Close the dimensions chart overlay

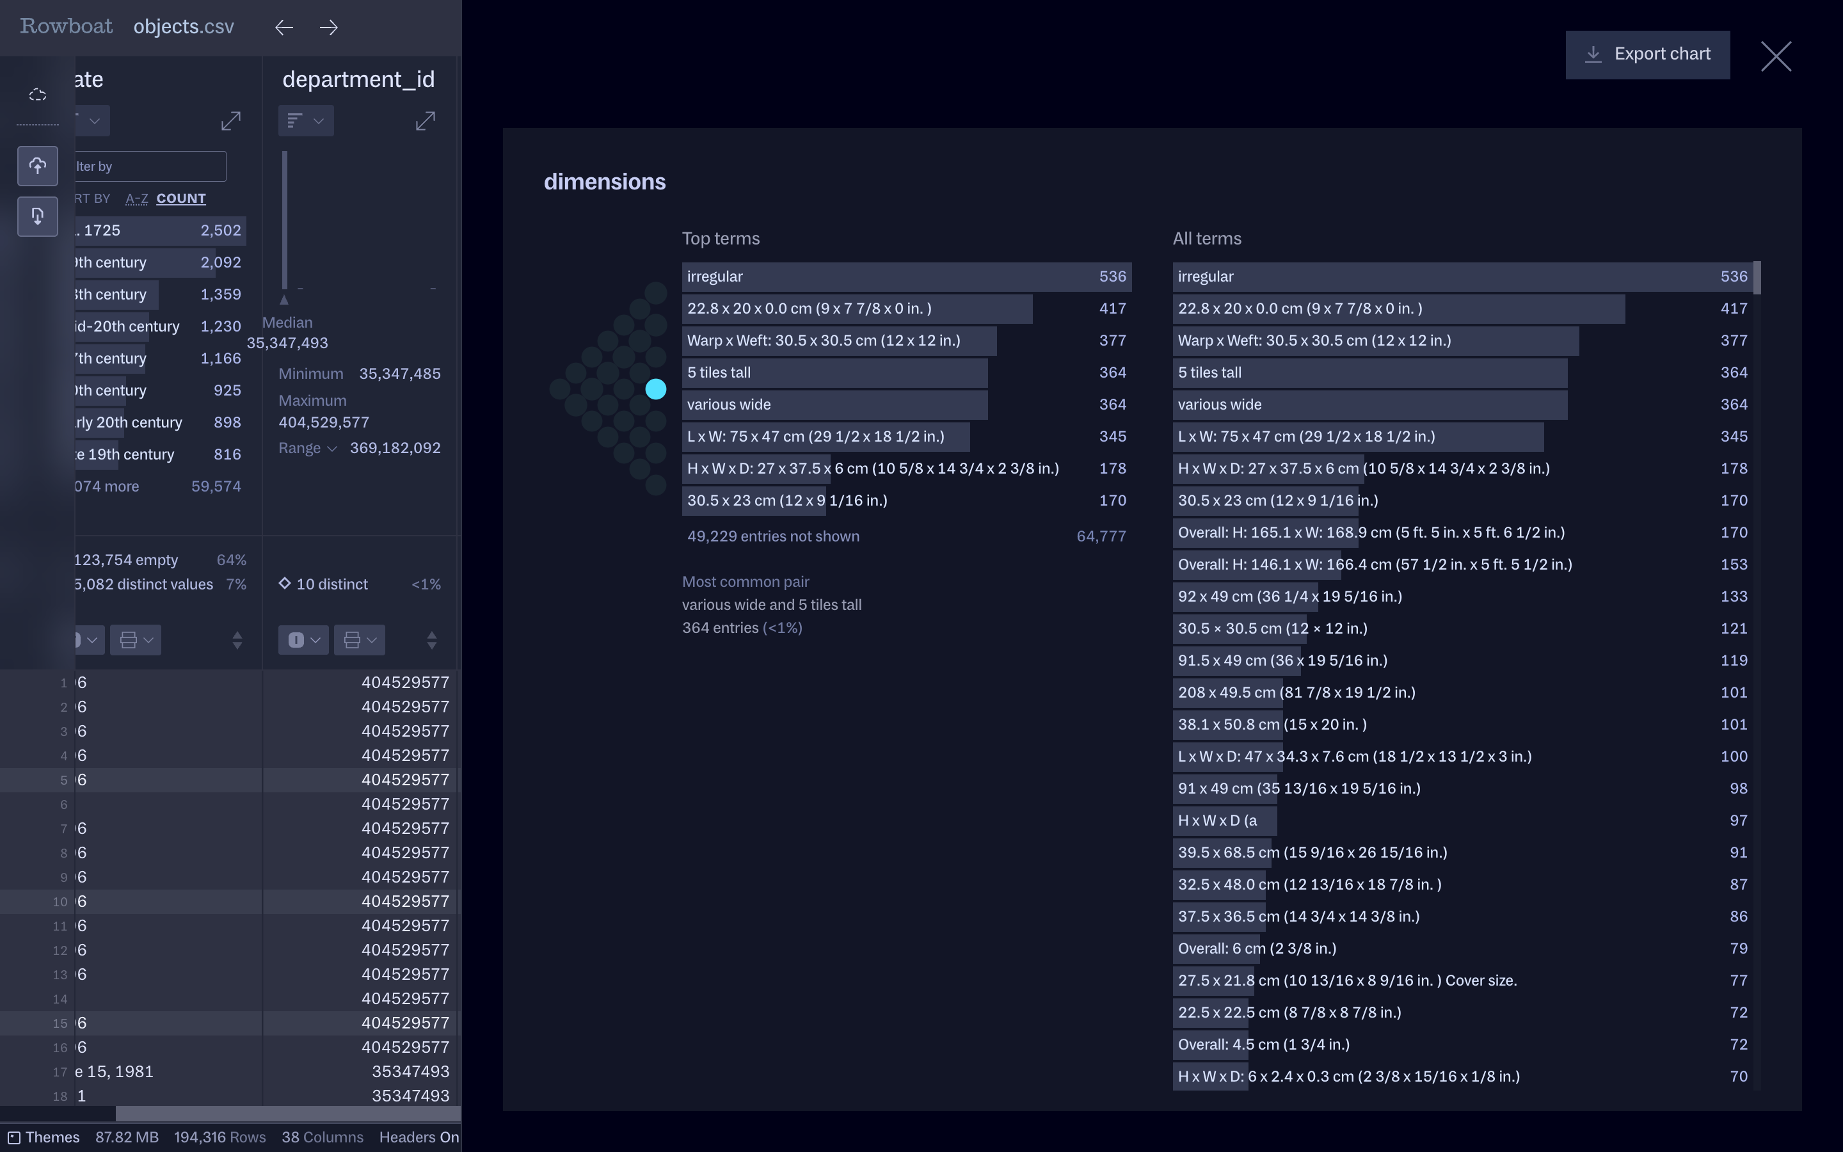point(1775,56)
